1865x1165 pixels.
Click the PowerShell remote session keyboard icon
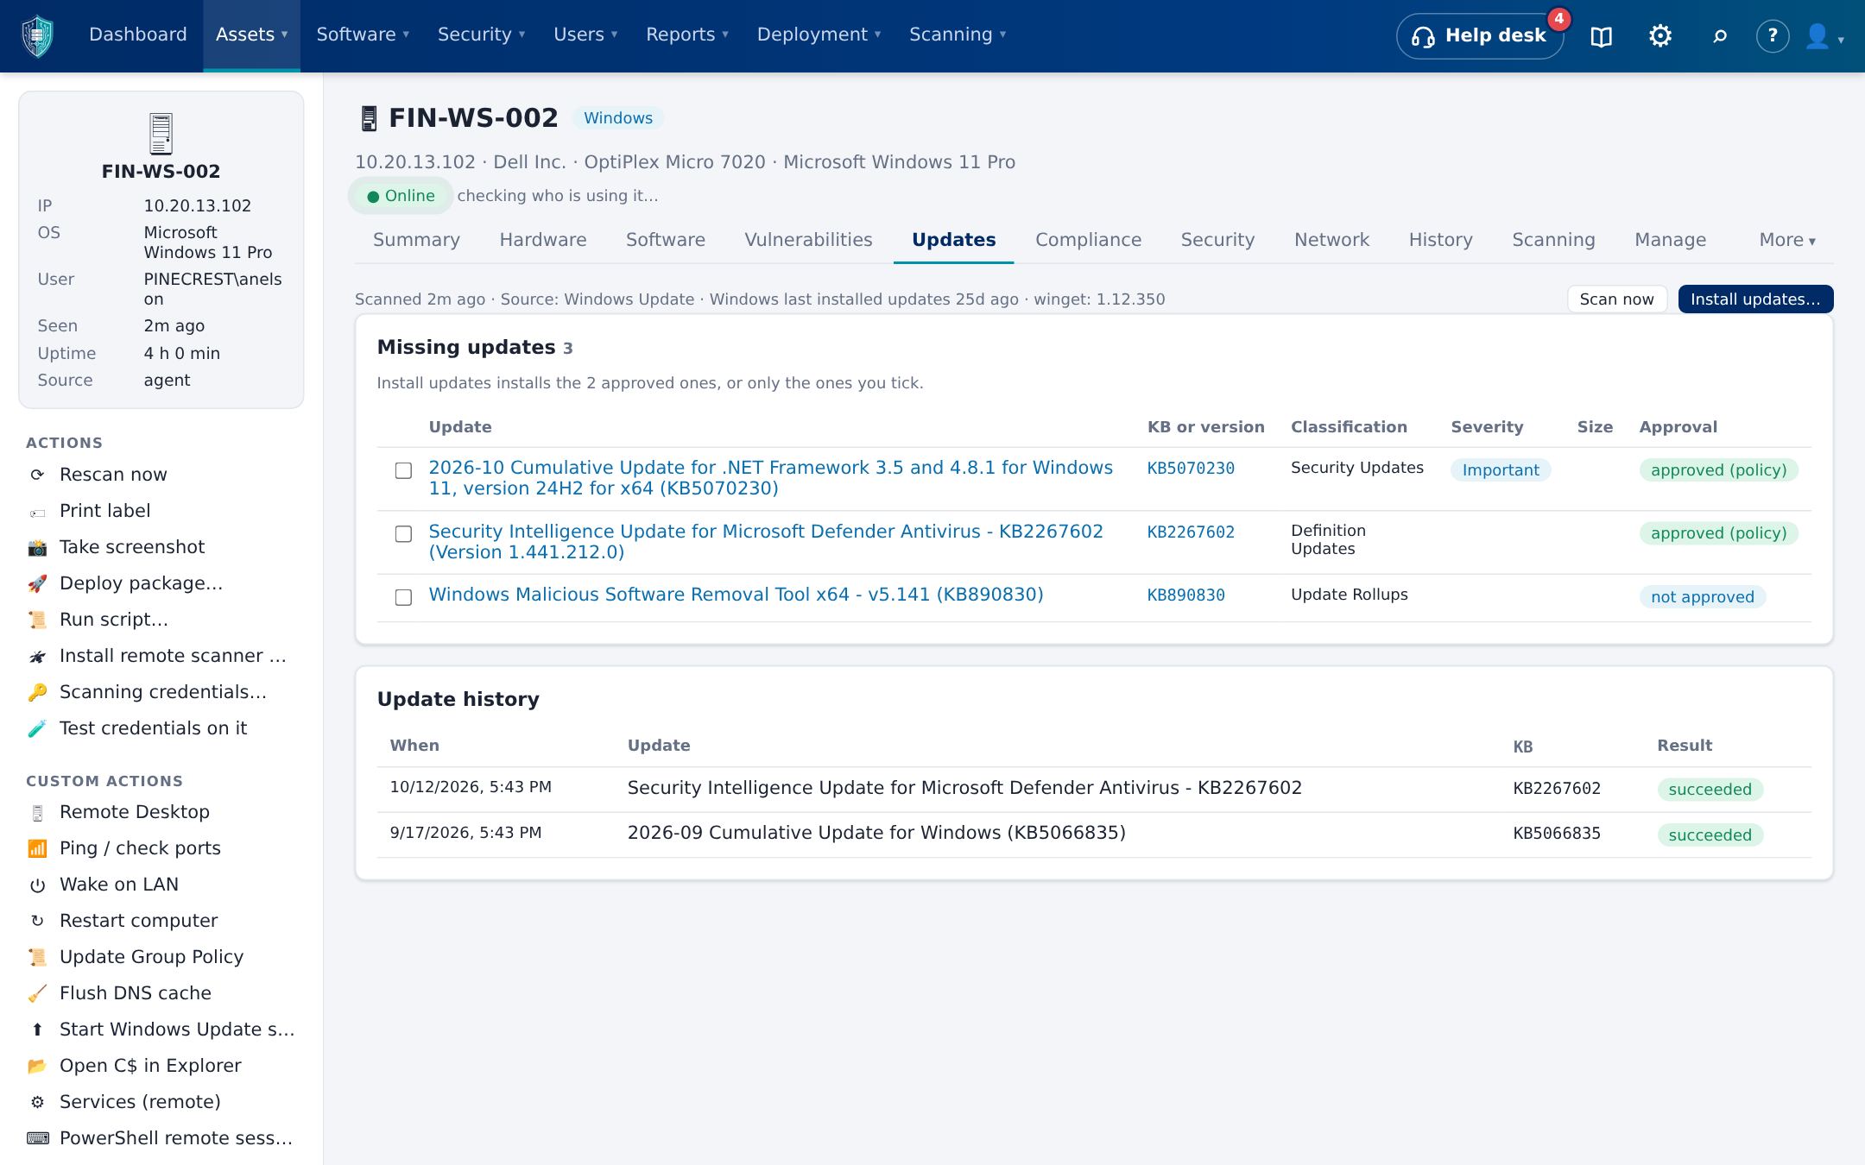(x=37, y=1138)
